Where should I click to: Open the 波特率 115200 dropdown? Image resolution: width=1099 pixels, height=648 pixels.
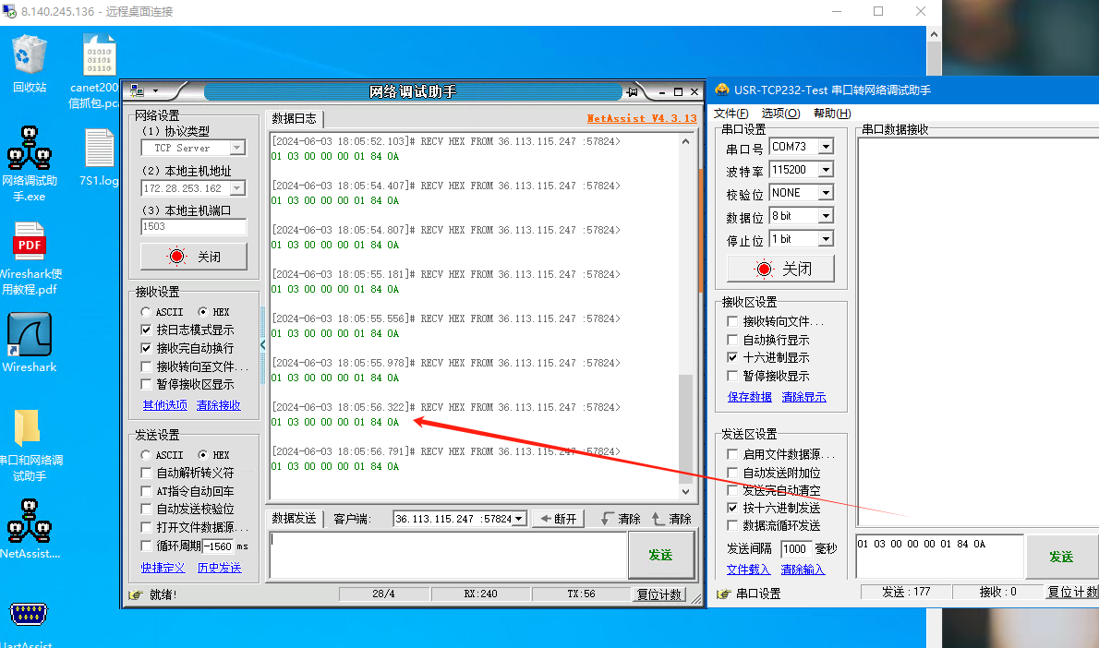click(x=827, y=170)
